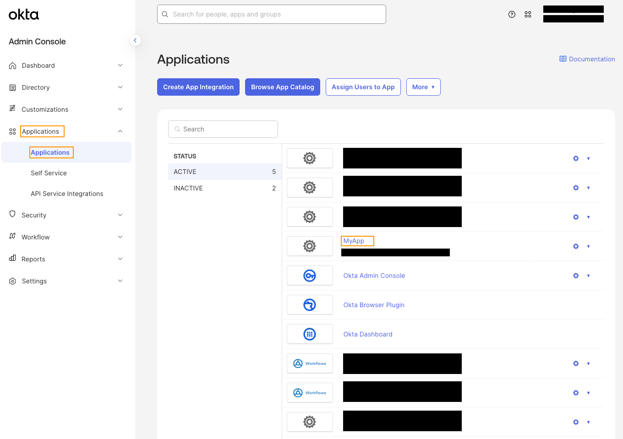
Task: Click the Okta logo
Action: point(24,15)
